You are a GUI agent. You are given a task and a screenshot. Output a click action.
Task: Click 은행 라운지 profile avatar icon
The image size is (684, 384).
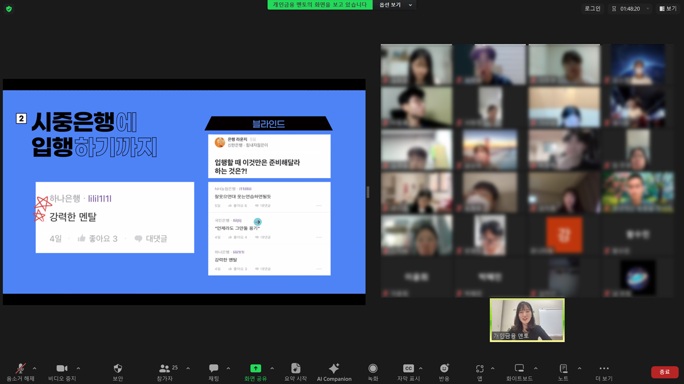(220, 142)
